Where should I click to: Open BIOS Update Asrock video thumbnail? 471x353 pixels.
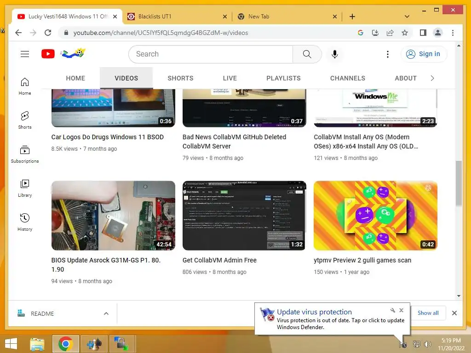[113, 216]
